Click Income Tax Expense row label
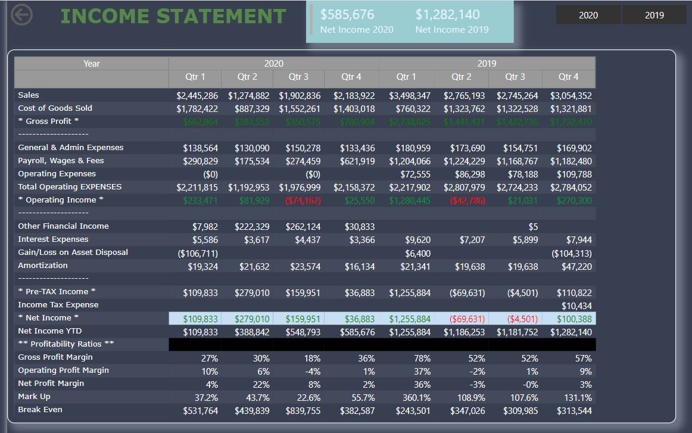Viewport: 692px width, 433px height. click(58, 305)
